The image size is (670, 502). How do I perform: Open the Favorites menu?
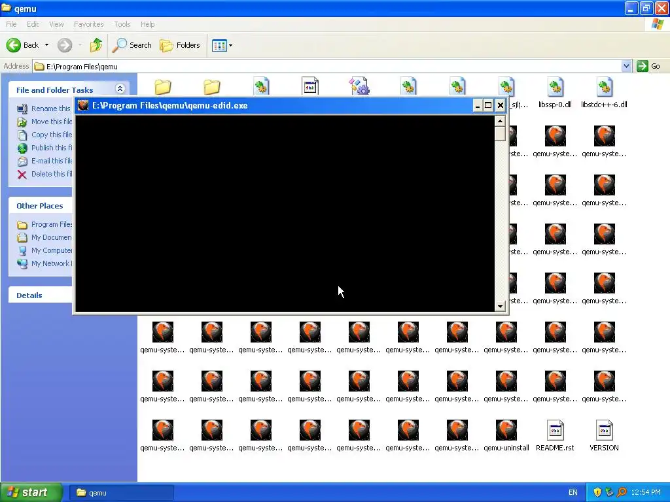(x=88, y=24)
